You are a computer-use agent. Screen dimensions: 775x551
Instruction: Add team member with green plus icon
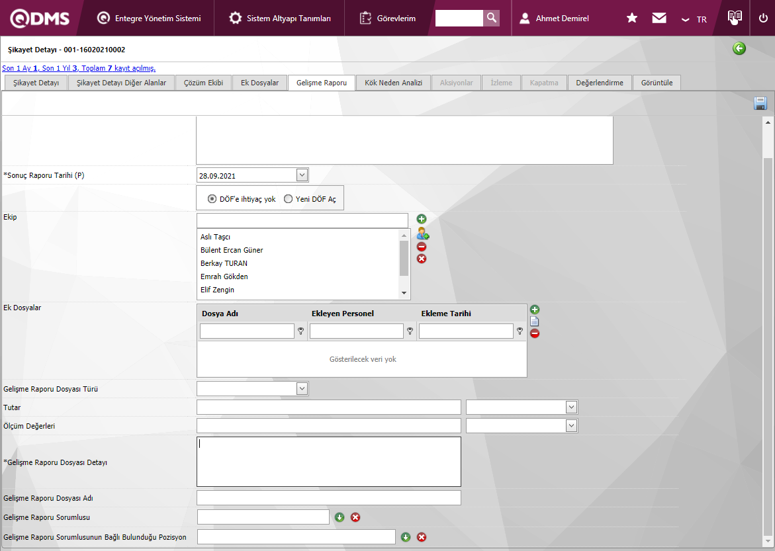tap(422, 219)
